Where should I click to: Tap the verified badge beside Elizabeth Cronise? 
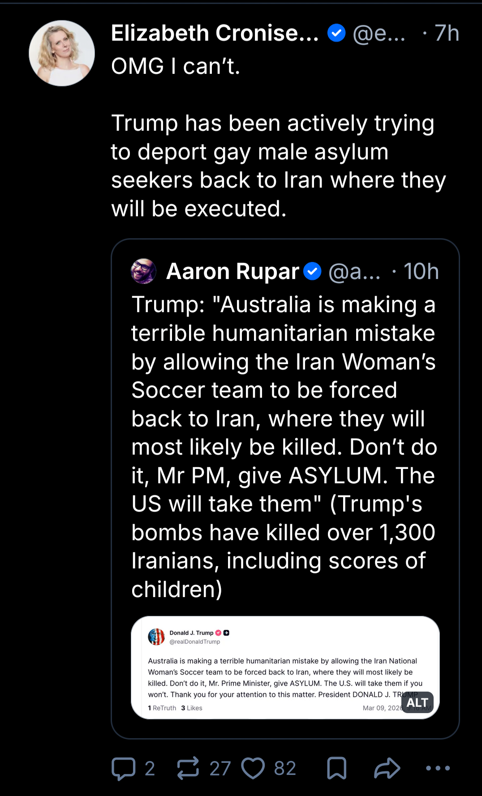pos(336,33)
